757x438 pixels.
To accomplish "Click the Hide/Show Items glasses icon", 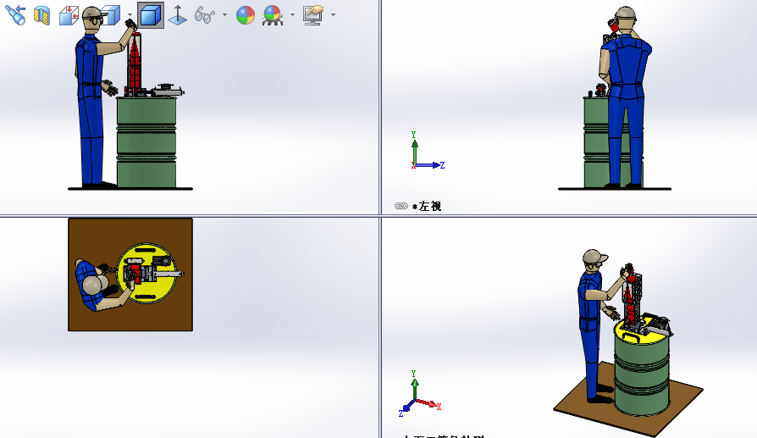I will click(x=205, y=15).
